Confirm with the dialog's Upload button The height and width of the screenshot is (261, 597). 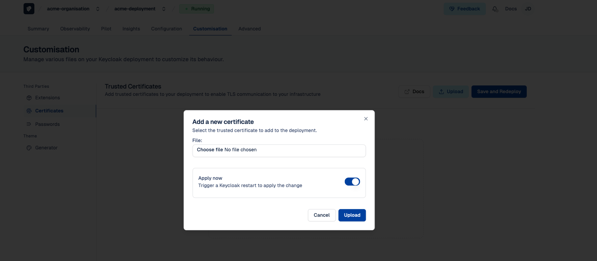coord(352,215)
